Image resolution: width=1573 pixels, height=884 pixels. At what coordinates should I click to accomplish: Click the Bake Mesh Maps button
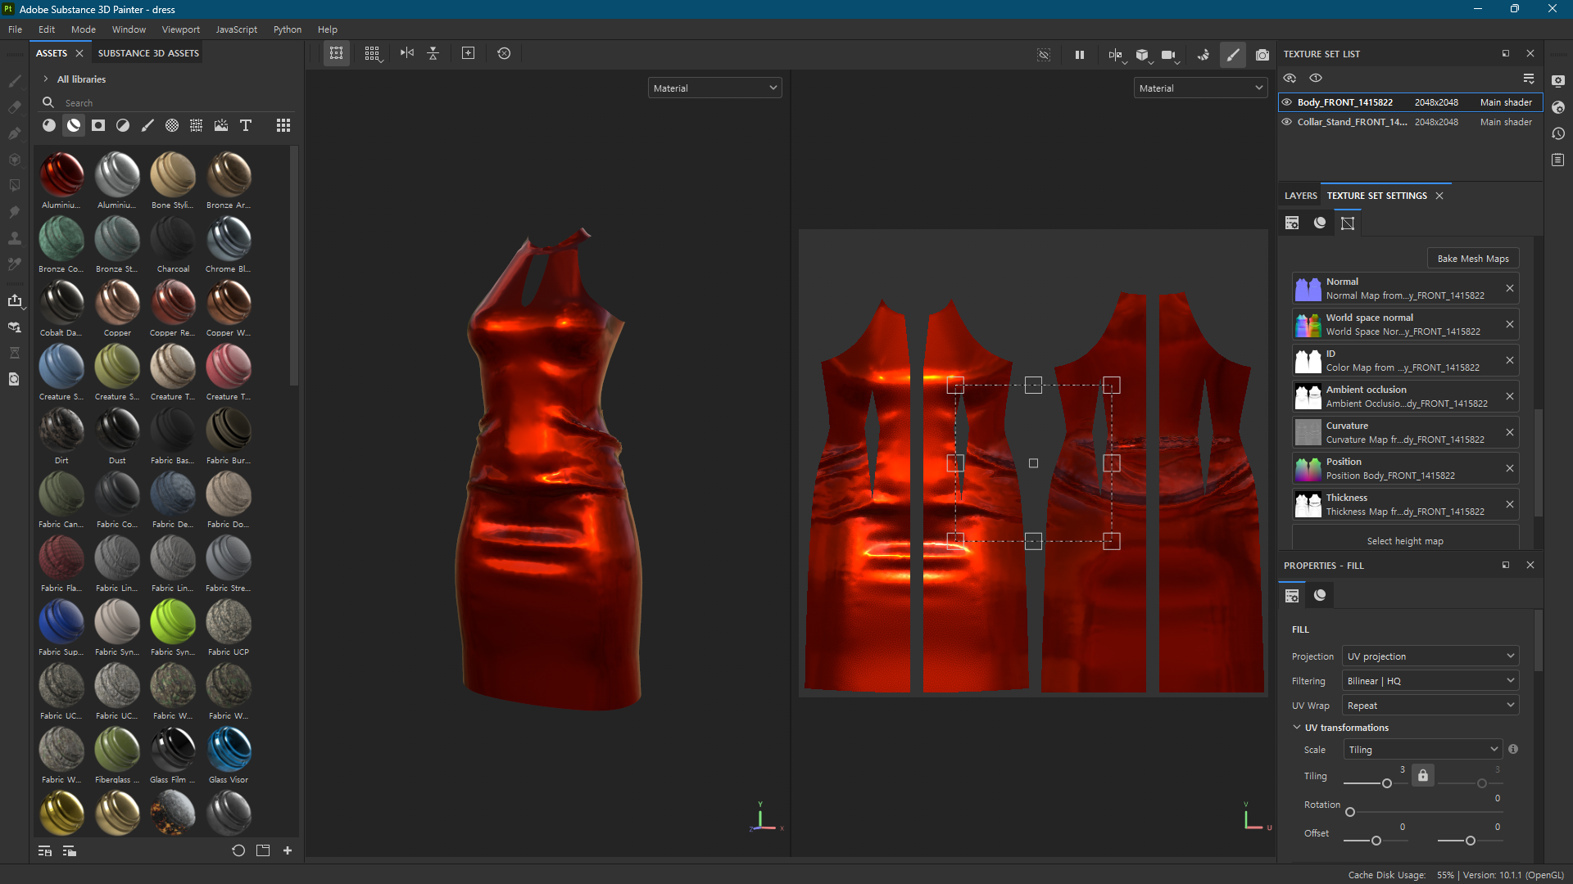(1472, 259)
